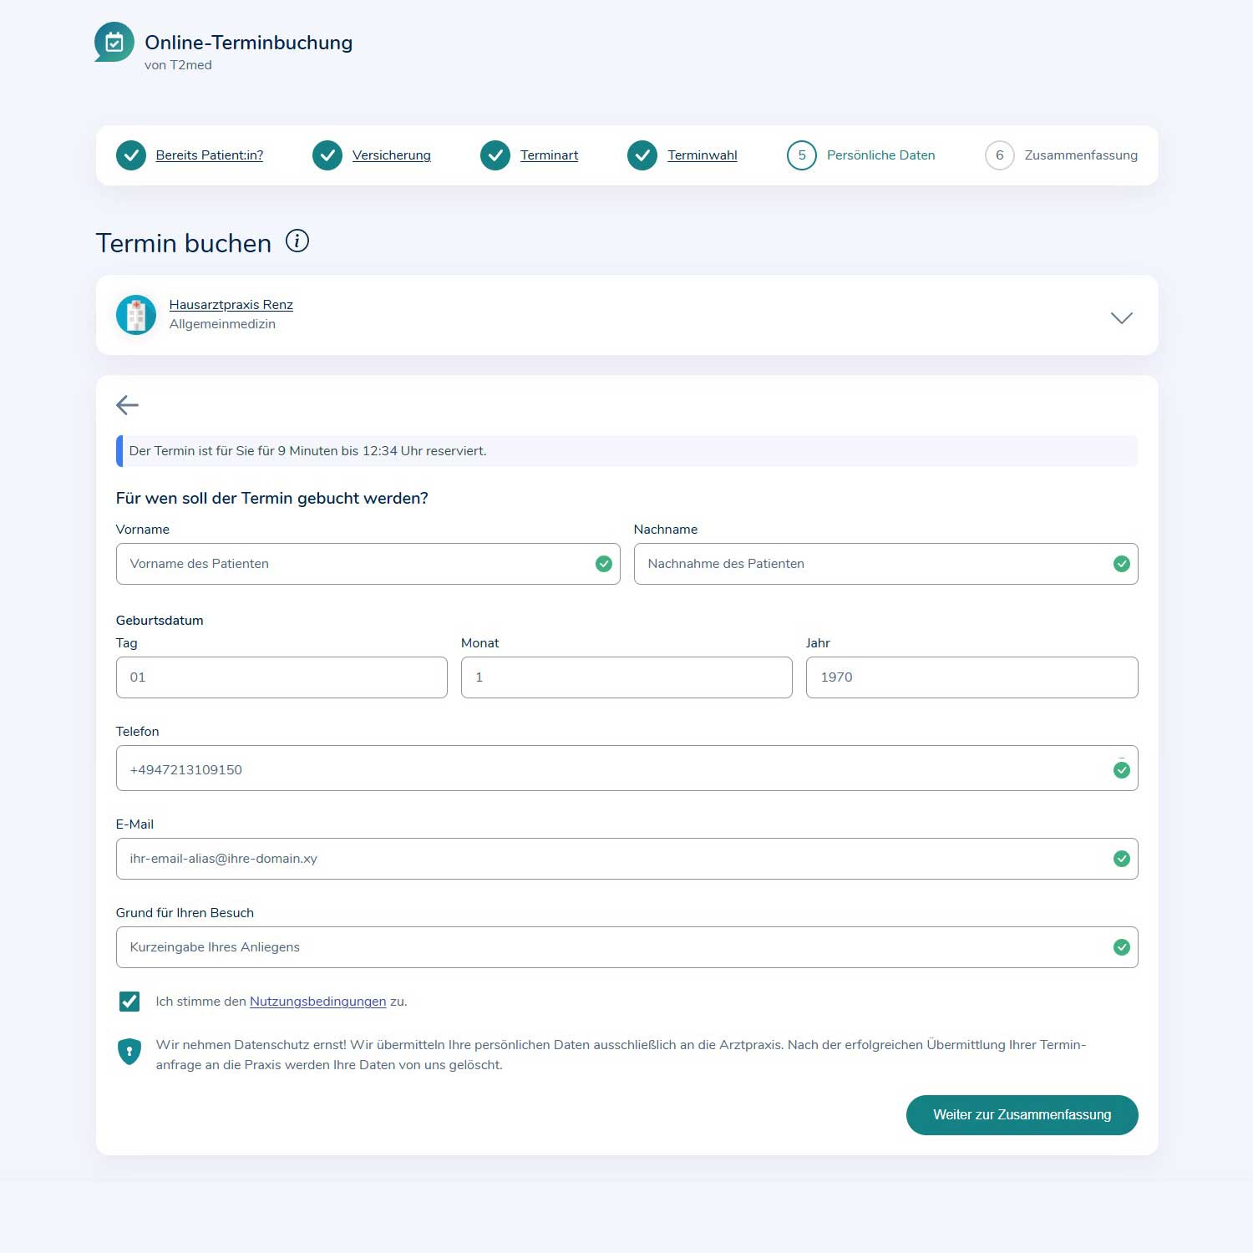Viewport: 1253px width, 1253px height.
Task: Uncheck the Nutzungsbedingungen agreement checkbox
Action: 129,1001
